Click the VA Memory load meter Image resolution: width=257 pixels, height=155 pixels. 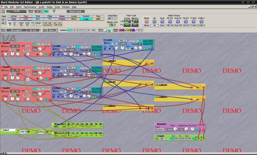pyautogui.click(x=135, y=21)
